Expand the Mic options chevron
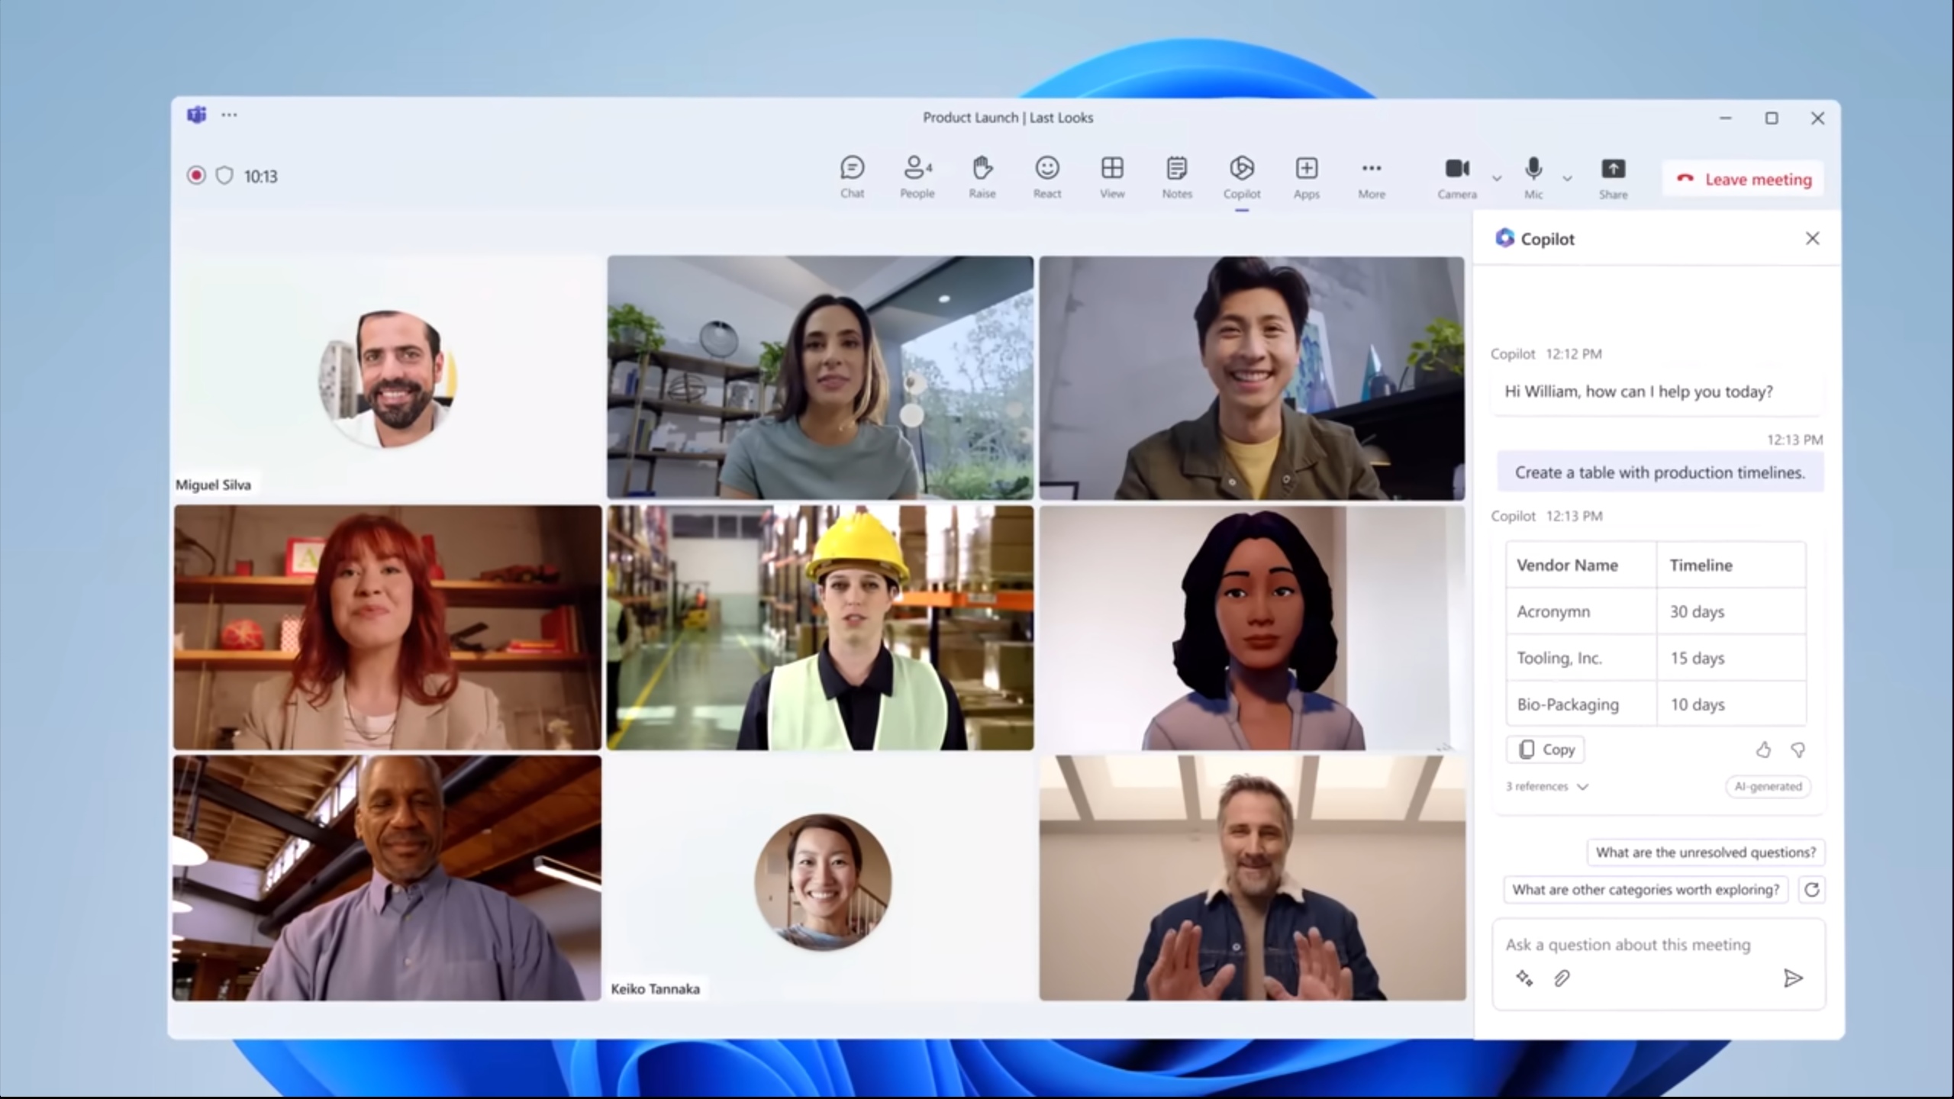The height and width of the screenshot is (1099, 1954). pyautogui.click(x=1567, y=179)
